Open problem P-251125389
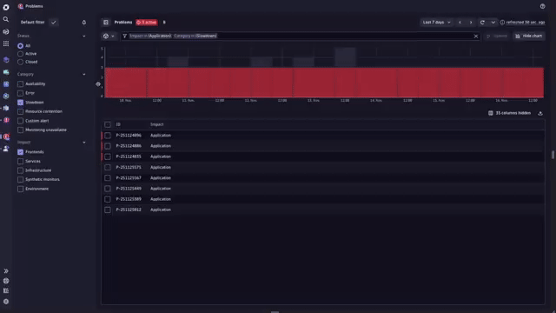Screen dimensions: 556x313 (129, 199)
